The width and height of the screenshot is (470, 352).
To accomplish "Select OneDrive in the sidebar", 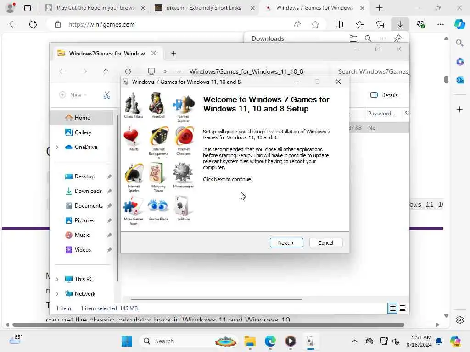I will [86, 147].
